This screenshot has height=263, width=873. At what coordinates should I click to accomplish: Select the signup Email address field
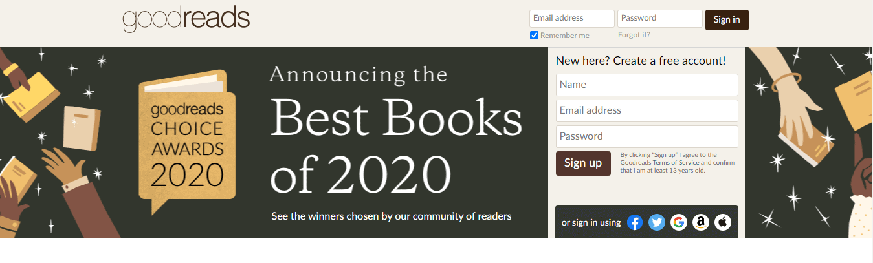(x=647, y=110)
